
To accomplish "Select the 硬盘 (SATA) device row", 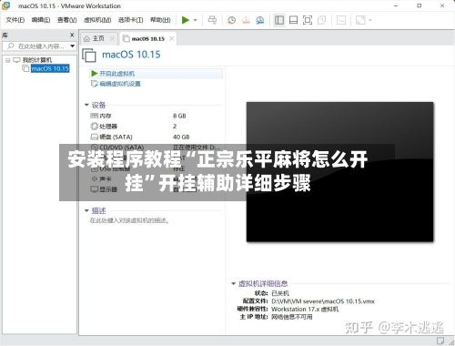I will coord(111,137).
